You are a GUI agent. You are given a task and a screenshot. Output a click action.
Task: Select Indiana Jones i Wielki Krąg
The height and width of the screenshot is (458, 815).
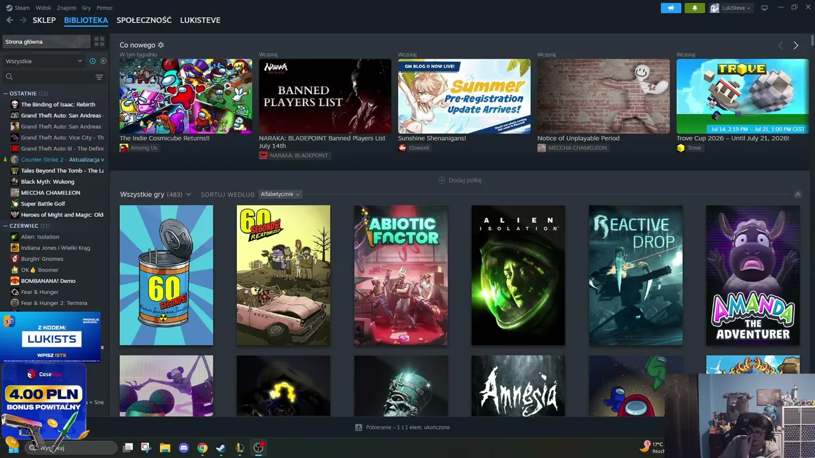tap(55, 248)
